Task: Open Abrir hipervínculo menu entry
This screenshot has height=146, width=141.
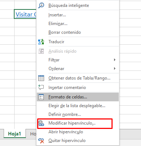Action: coord(78,132)
